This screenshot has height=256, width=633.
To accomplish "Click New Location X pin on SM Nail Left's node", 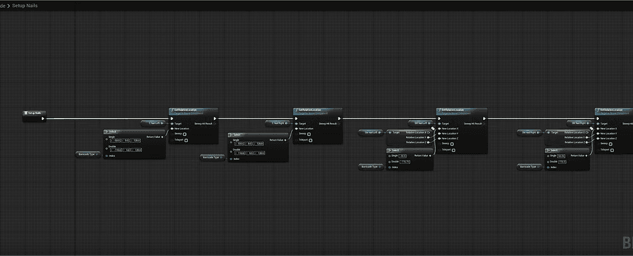I will point(439,129).
